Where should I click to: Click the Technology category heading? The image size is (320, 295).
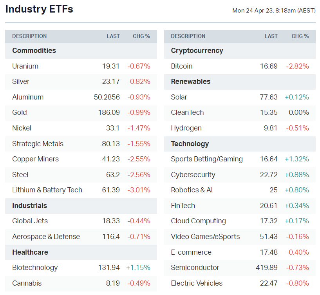(x=190, y=144)
